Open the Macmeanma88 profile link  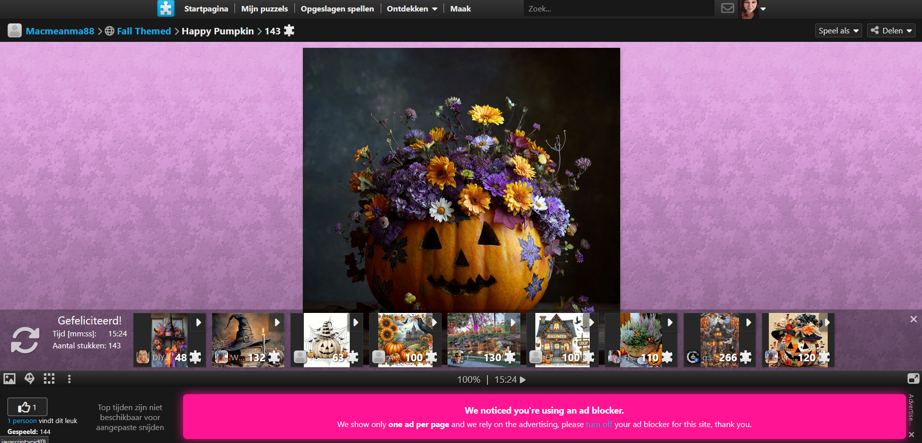[60, 31]
